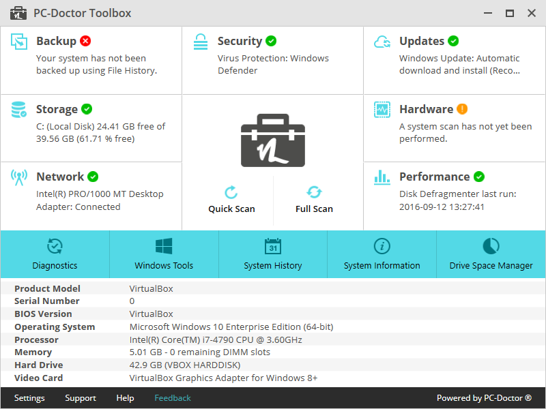Viewport: 546px width, 409px height.
Task: Click the Operating System row label
Action: point(55,327)
